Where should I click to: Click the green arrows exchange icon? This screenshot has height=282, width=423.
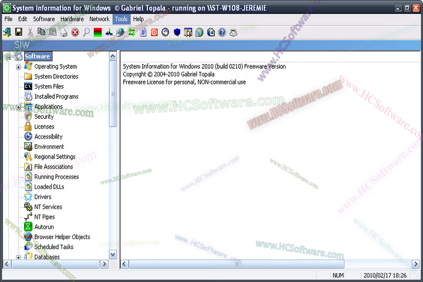[x=132, y=32]
